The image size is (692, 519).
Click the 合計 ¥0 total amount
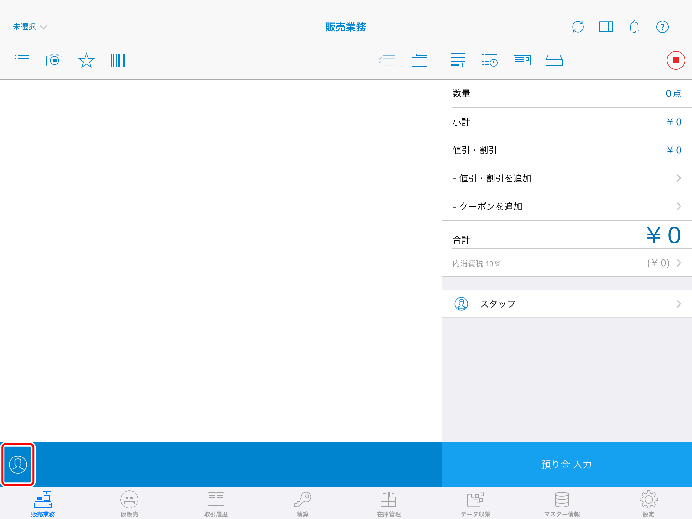663,235
